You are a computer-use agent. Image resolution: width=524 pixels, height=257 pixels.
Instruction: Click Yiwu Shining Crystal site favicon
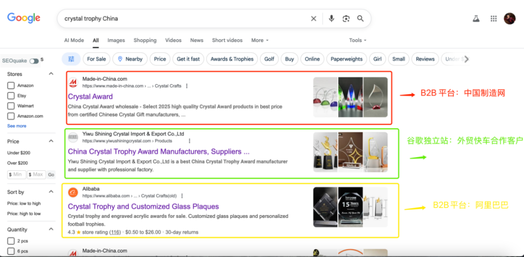click(x=73, y=137)
